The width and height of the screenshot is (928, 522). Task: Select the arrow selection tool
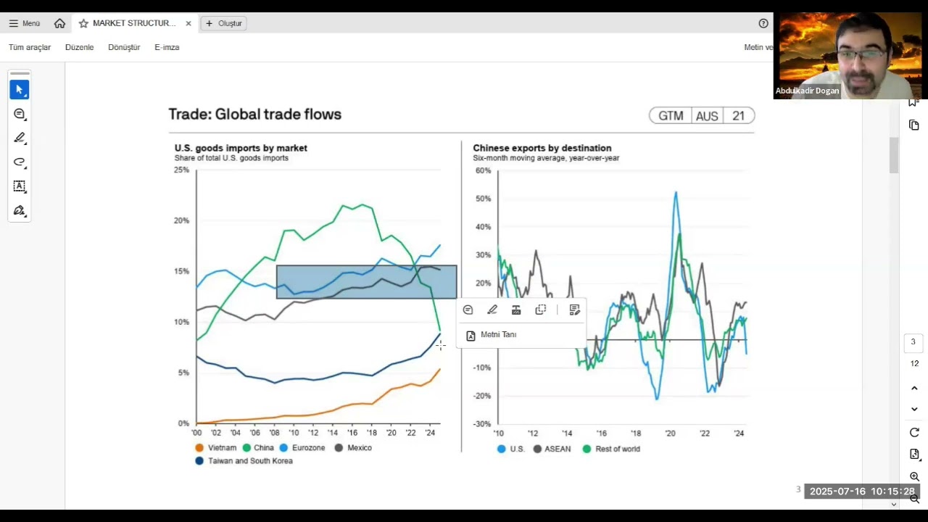point(20,90)
